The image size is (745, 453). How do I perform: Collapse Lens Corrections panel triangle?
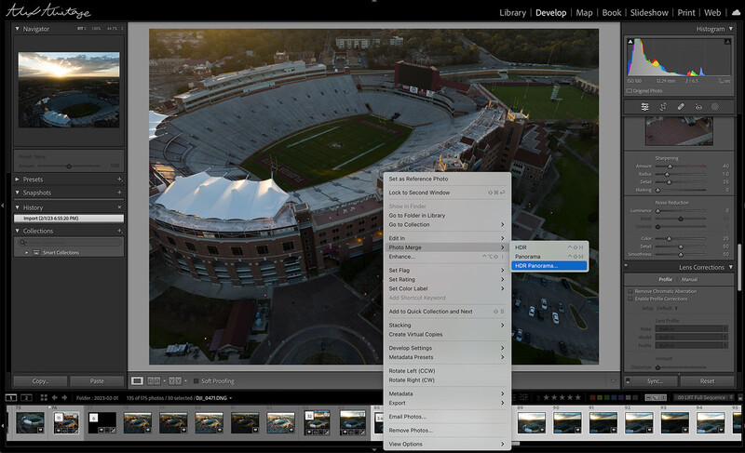pyautogui.click(x=731, y=267)
